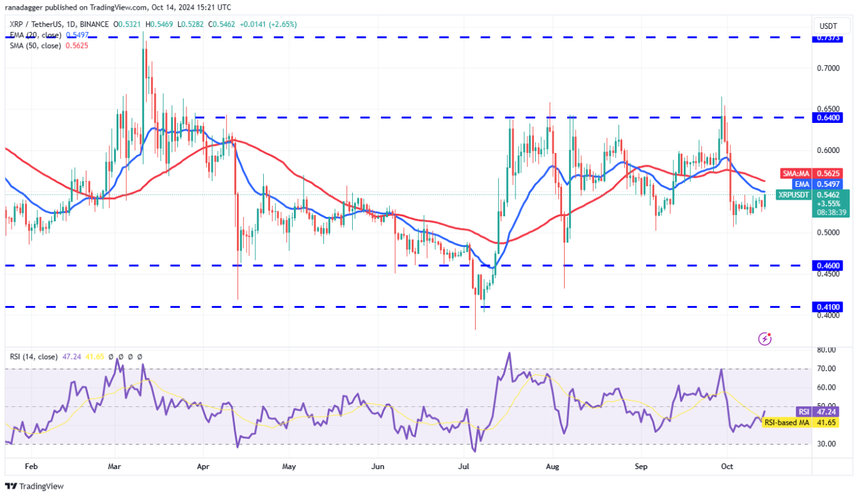
Task: Click the Aug label on time axis
Action: pyautogui.click(x=551, y=467)
